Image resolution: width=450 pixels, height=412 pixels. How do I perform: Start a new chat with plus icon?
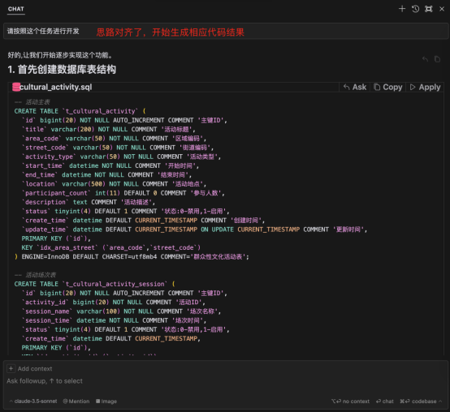[x=402, y=9]
